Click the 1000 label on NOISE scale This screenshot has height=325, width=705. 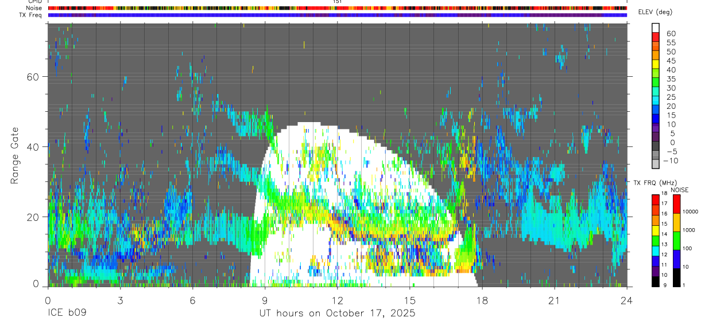pyautogui.click(x=688, y=229)
